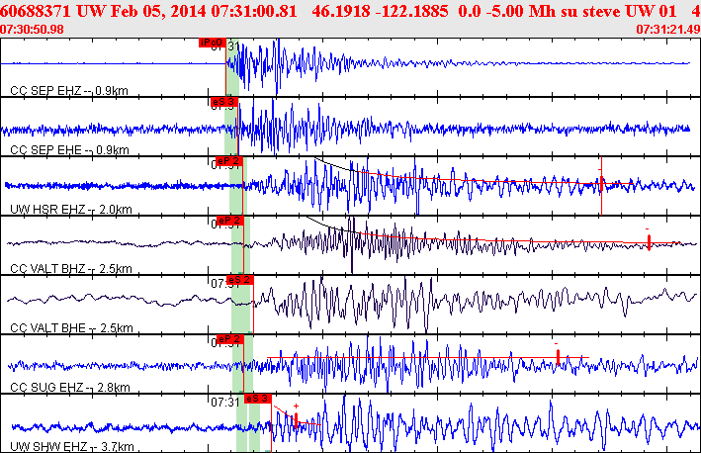
Task: Click the iPc0 pick flag on SEP EHZ
Action: point(213,44)
